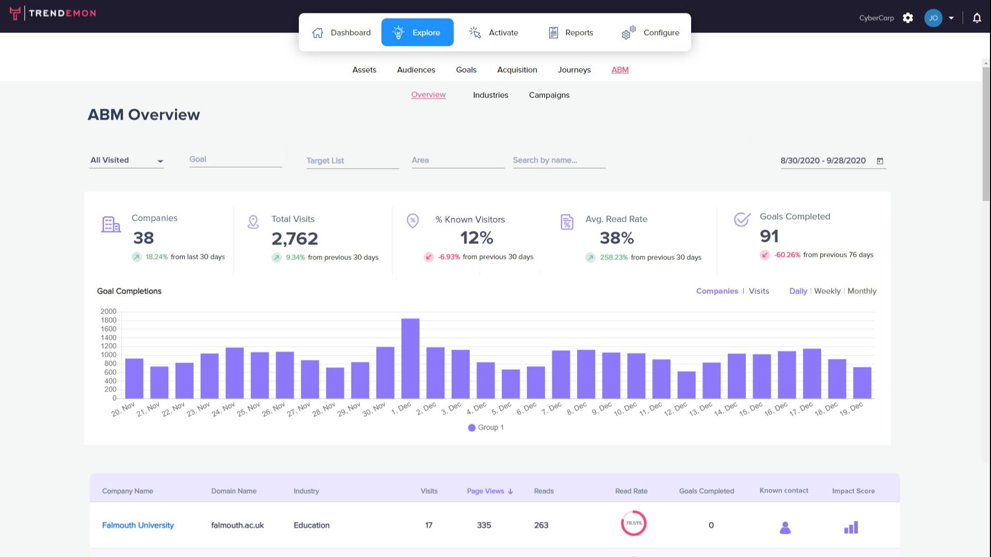Viewport: 991px width, 557px height.
Task: Open the Target List dropdown
Action: click(x=353, y=160)
